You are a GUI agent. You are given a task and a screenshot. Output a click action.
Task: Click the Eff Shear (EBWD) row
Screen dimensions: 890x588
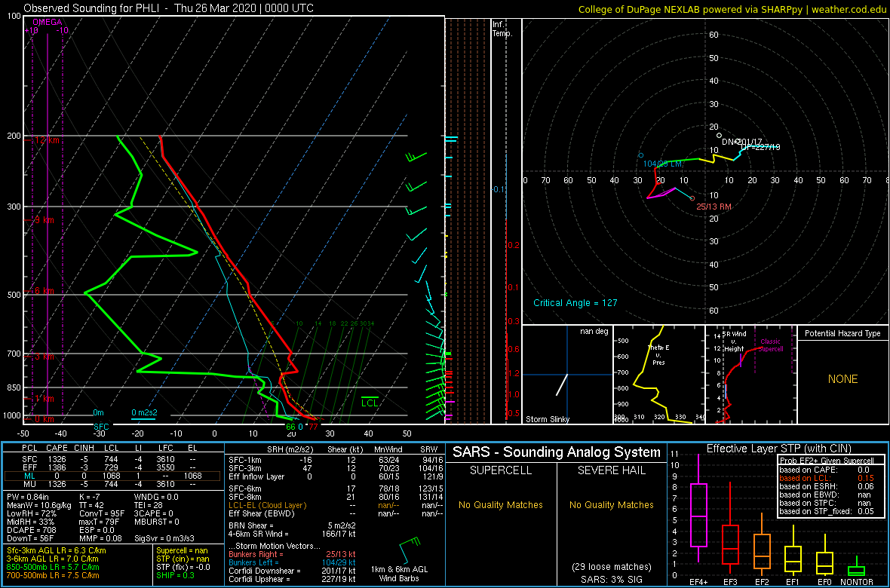pos(335,513)
